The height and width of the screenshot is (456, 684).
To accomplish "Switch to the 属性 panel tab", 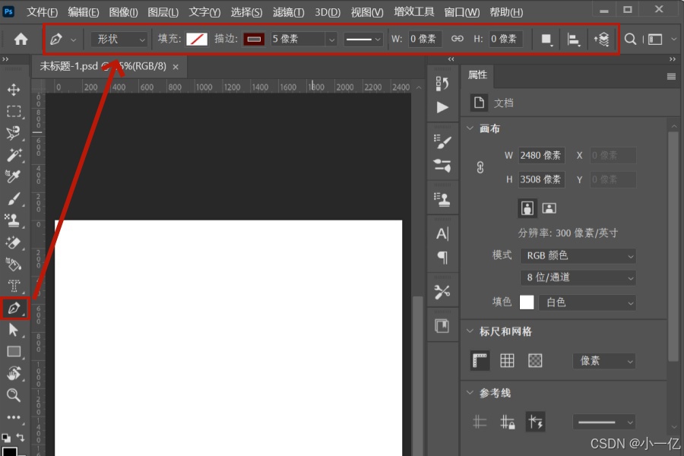I will (477, 75).
